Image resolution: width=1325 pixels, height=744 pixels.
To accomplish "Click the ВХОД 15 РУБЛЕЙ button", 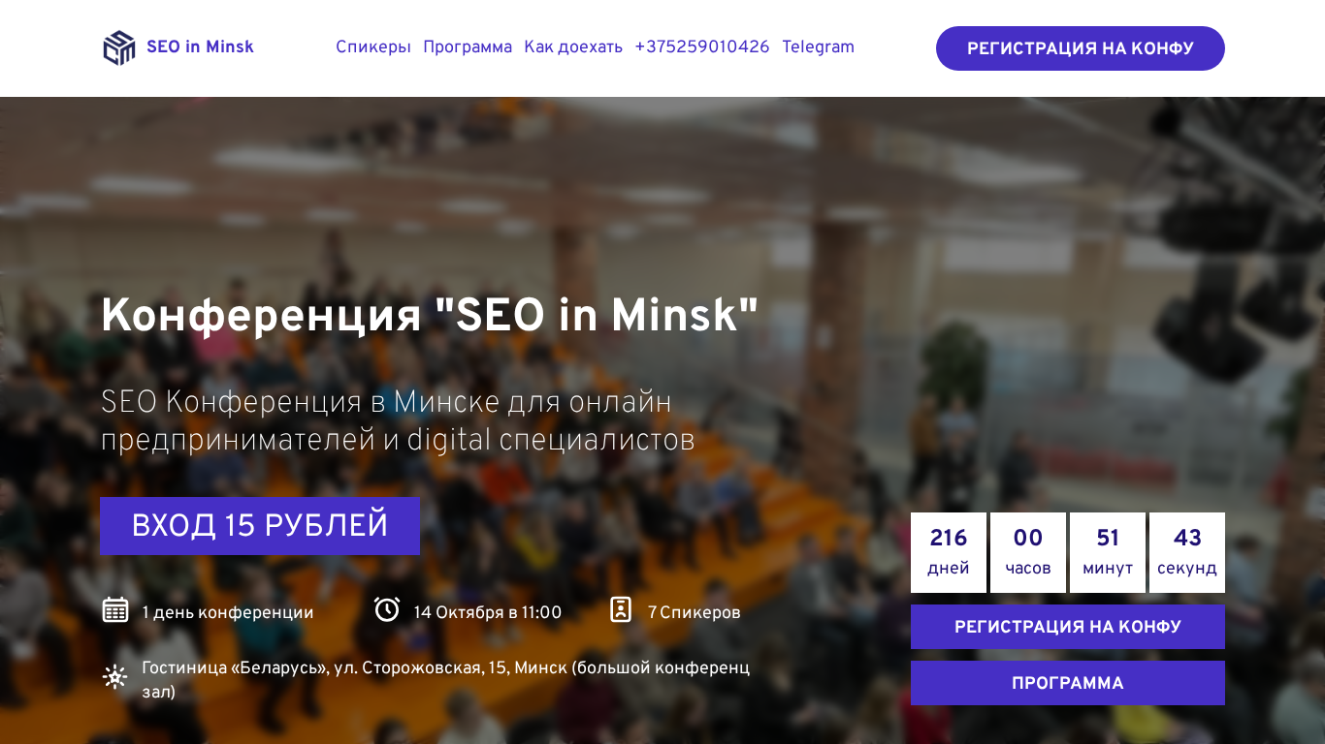I will click(x=260, y=526).
